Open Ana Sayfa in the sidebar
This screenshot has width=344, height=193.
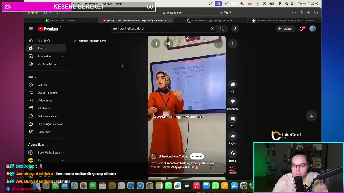click(46, 40)
